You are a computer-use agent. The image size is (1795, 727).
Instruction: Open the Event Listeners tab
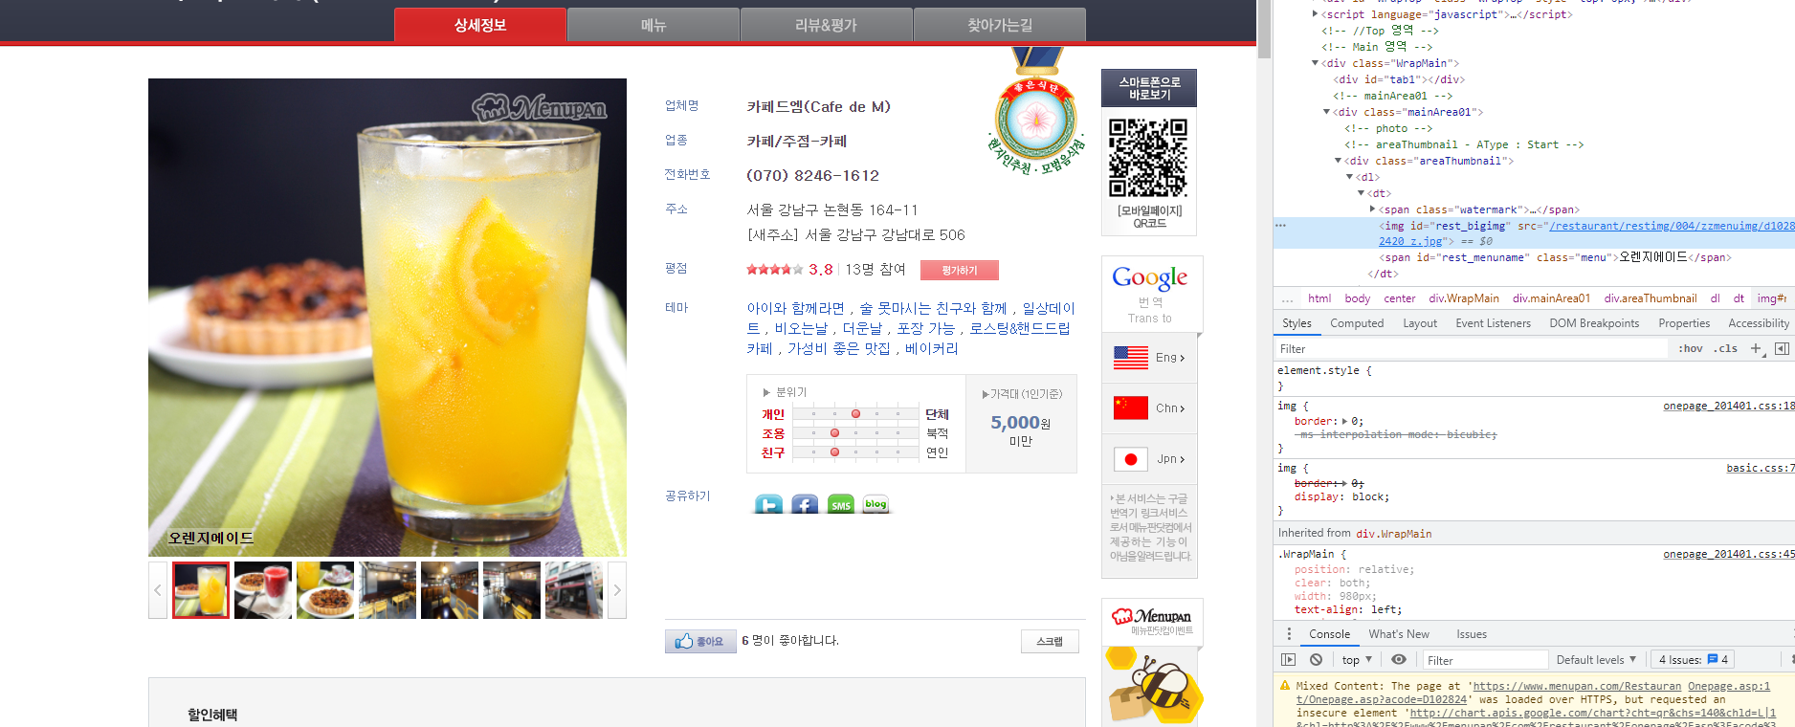[1493, 323]
